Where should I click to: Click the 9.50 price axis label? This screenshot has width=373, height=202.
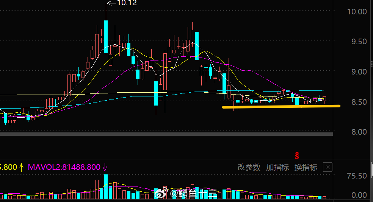[x=359, y=42]
